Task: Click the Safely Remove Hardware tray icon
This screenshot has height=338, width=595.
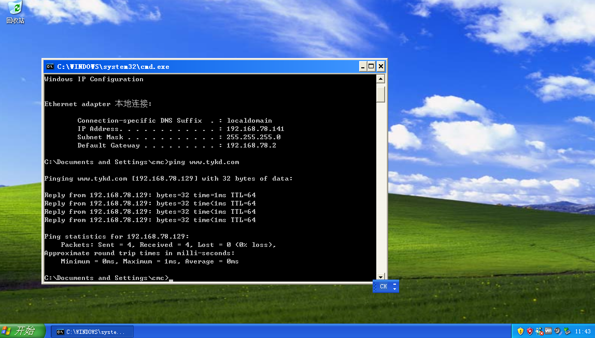Action: tap(567, 331)
